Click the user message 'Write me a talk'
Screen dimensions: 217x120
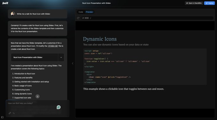34,14
